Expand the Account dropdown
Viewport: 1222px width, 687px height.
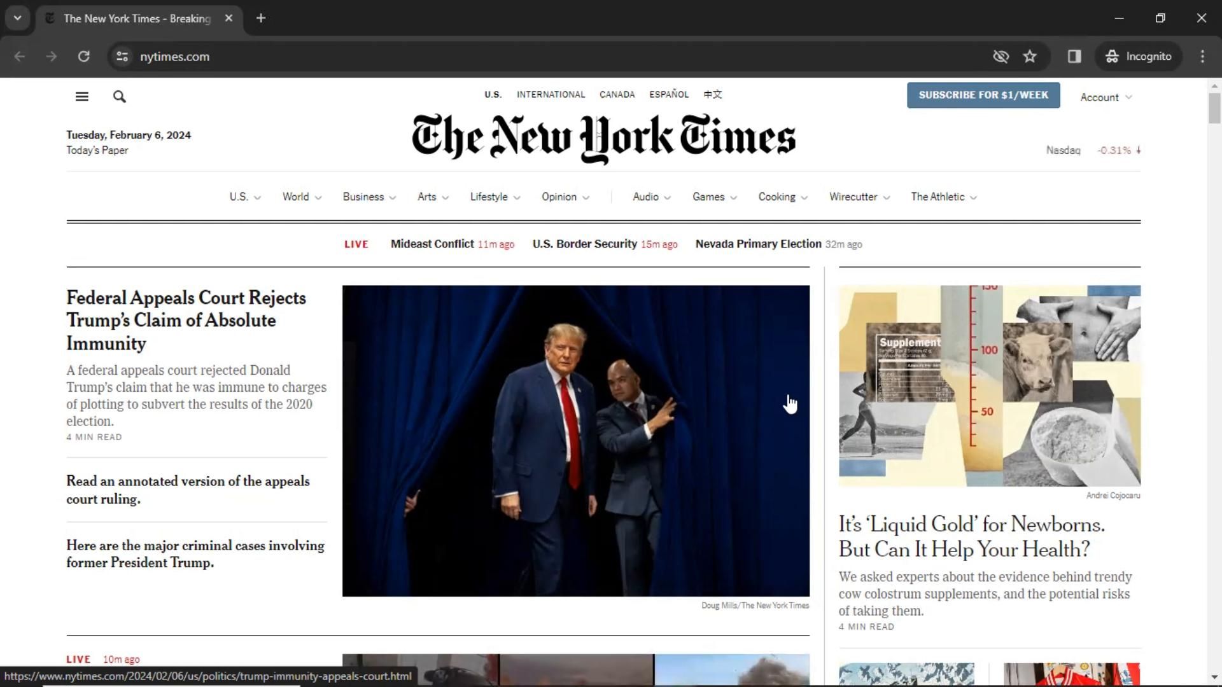(1106, 97)
